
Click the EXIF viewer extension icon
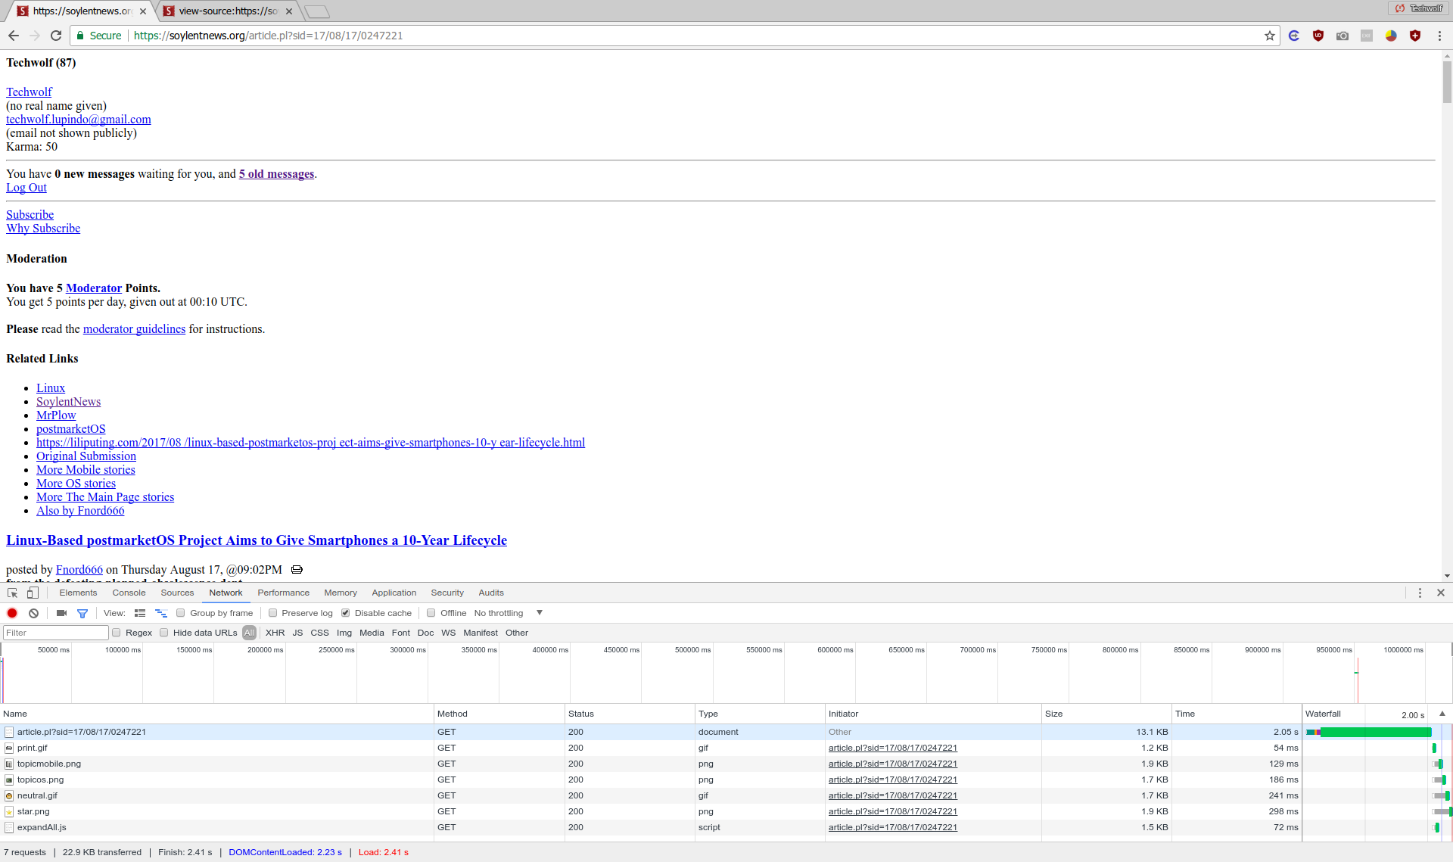click(1367, 36)
